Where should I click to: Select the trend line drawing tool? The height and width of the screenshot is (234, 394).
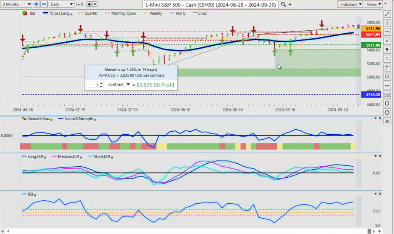tap(387, 14)
